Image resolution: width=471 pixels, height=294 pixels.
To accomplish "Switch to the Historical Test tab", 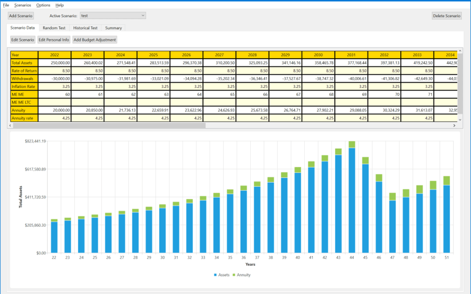I will tap(85, 28).
